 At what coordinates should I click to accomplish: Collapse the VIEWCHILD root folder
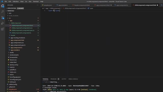[11, 11]
